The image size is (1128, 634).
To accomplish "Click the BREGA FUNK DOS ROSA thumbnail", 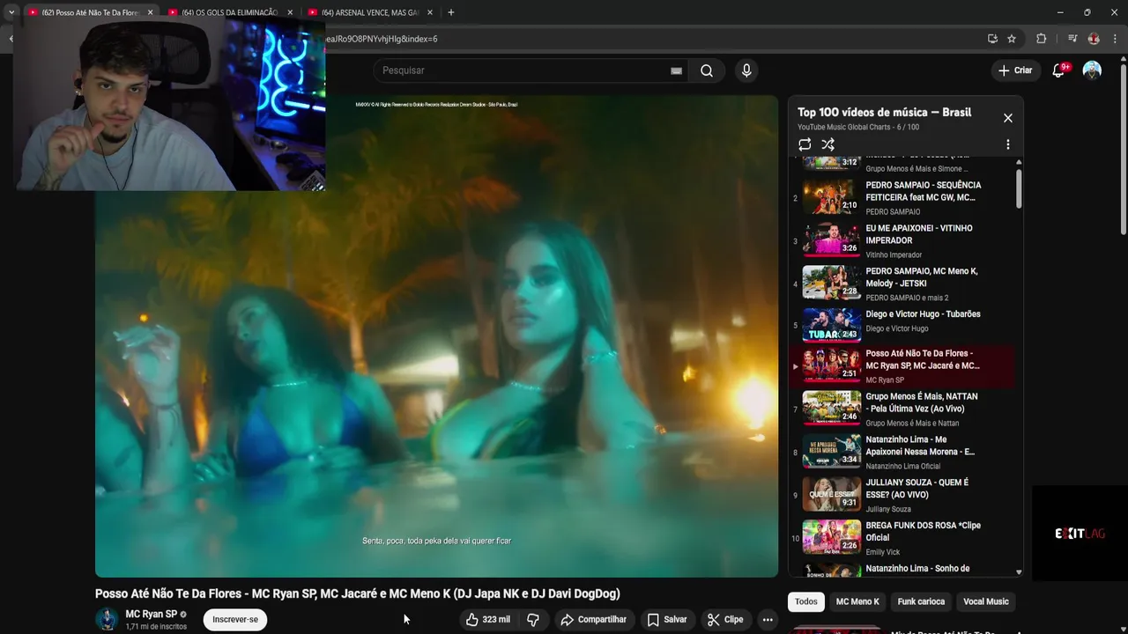I will pos(831,537).
